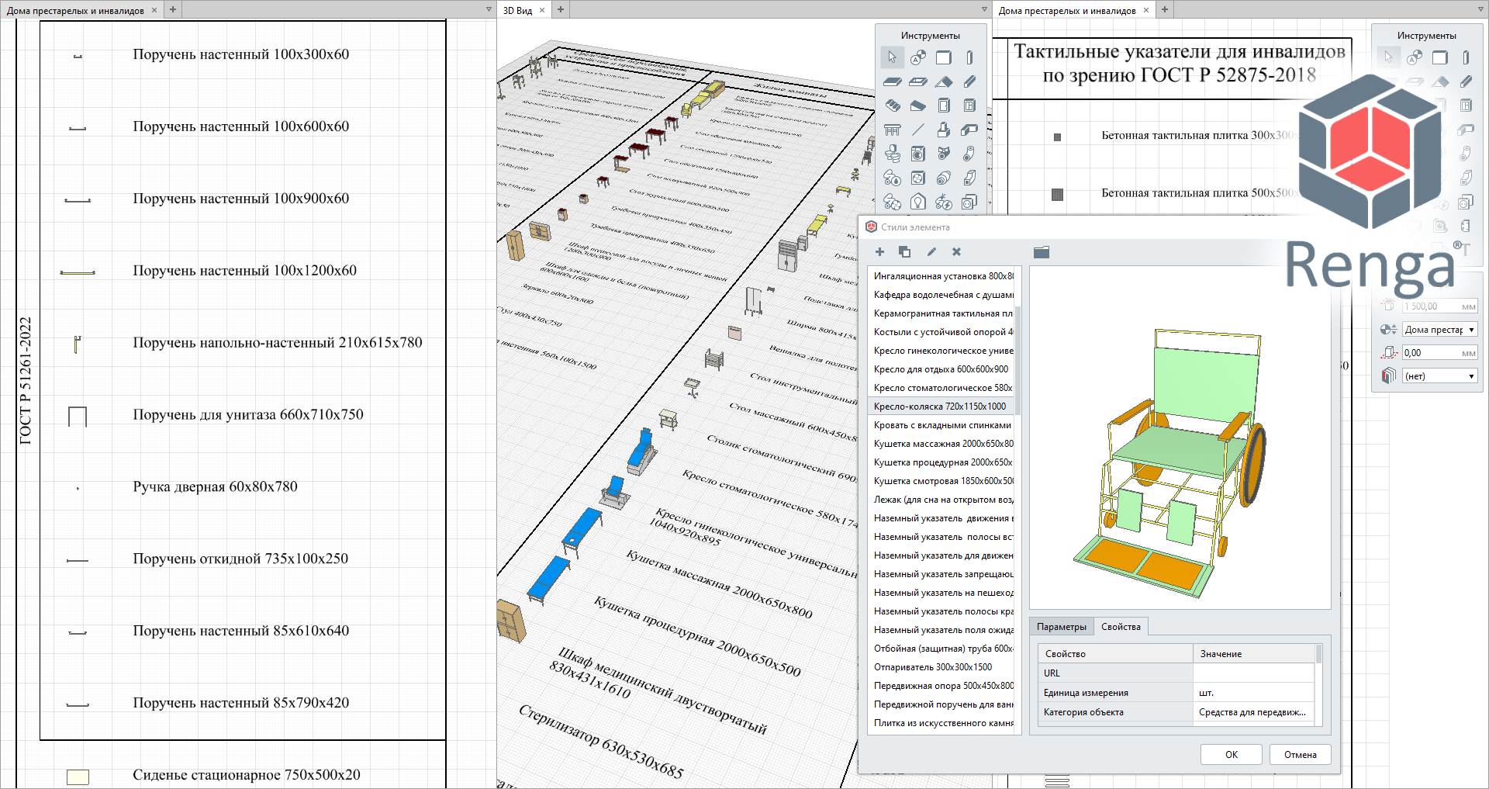Choose the Opening tool in the 3D view's Tools panel
Viewport: 1489px width, 789px height.
[x=918, y=81]
